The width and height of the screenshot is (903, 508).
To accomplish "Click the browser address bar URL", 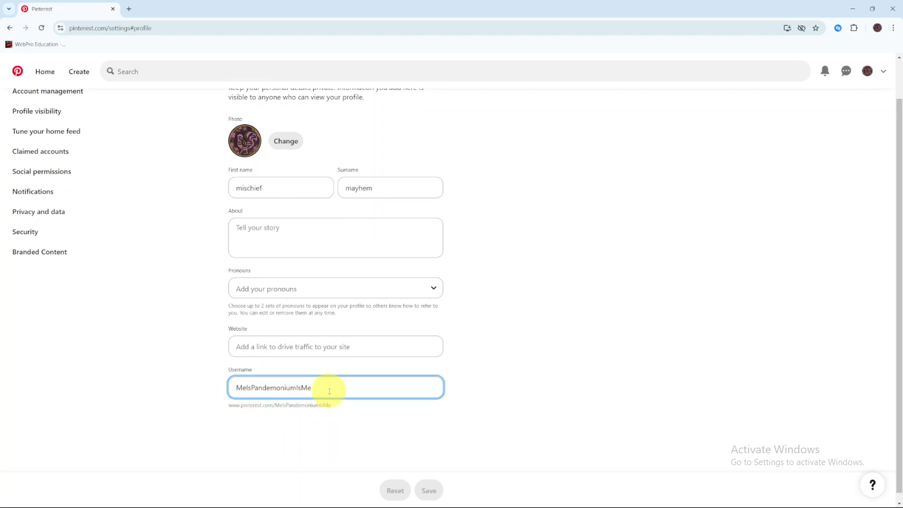I will click(110, 28).
